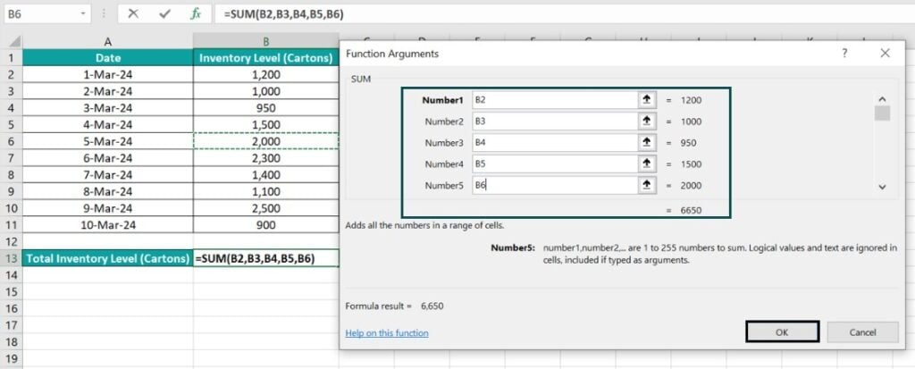The height and width of the screenshot is (369, 915).
Task: Click OK in Function Arguments
Action: point(782,332)
